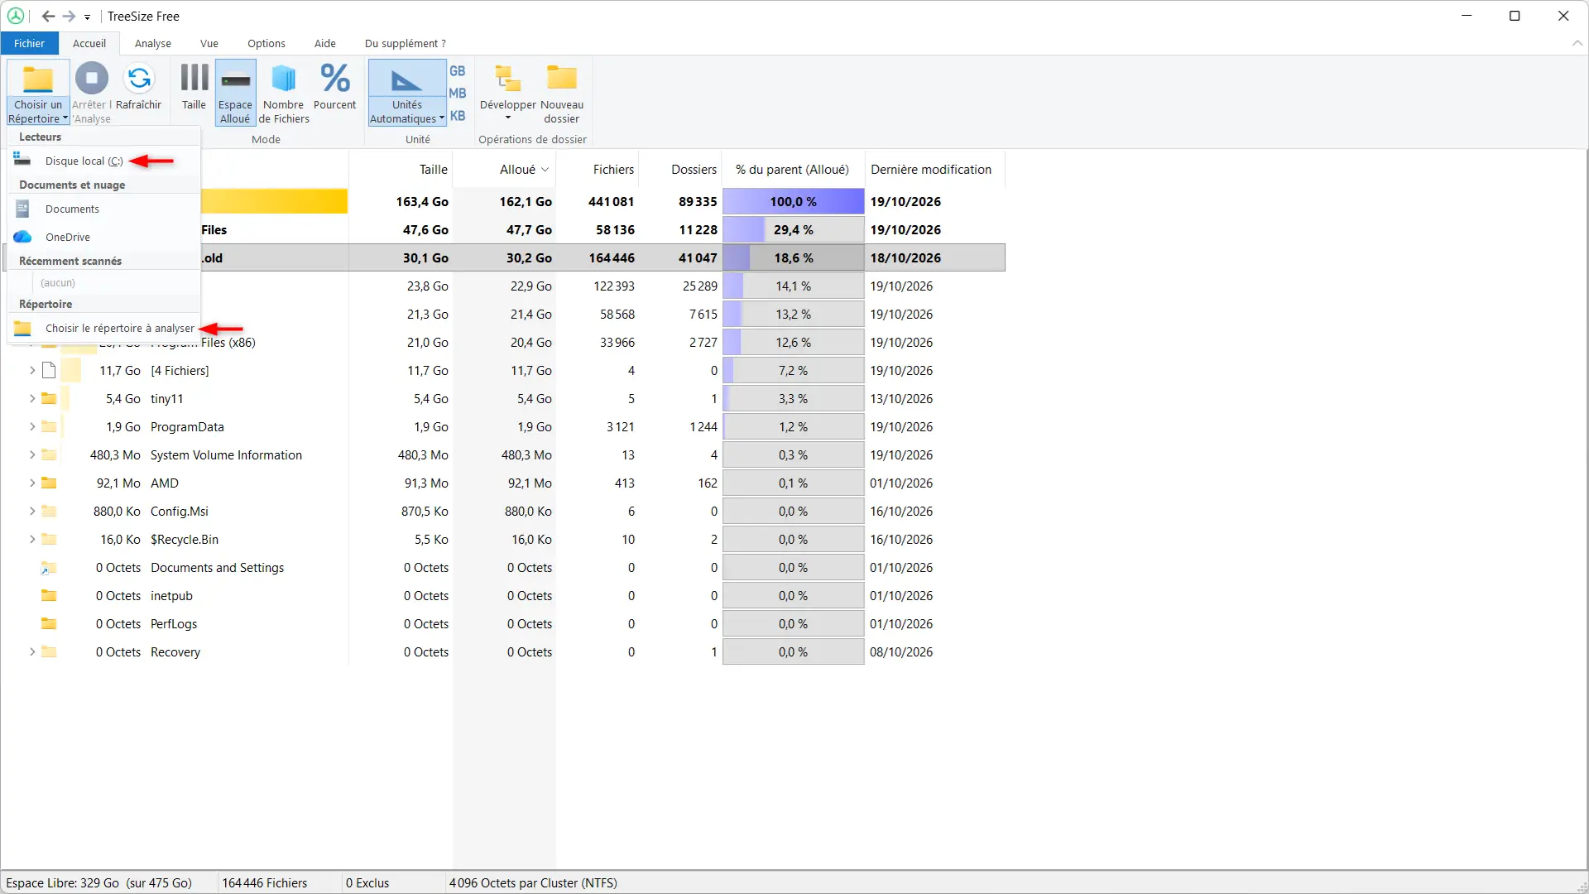1589x894 pixels.
Task: Sort by the Taille column header
Action: click(x=401, y=169)
